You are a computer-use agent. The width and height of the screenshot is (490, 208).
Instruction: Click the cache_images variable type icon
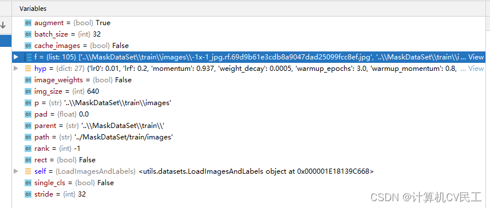click(28, 46)
